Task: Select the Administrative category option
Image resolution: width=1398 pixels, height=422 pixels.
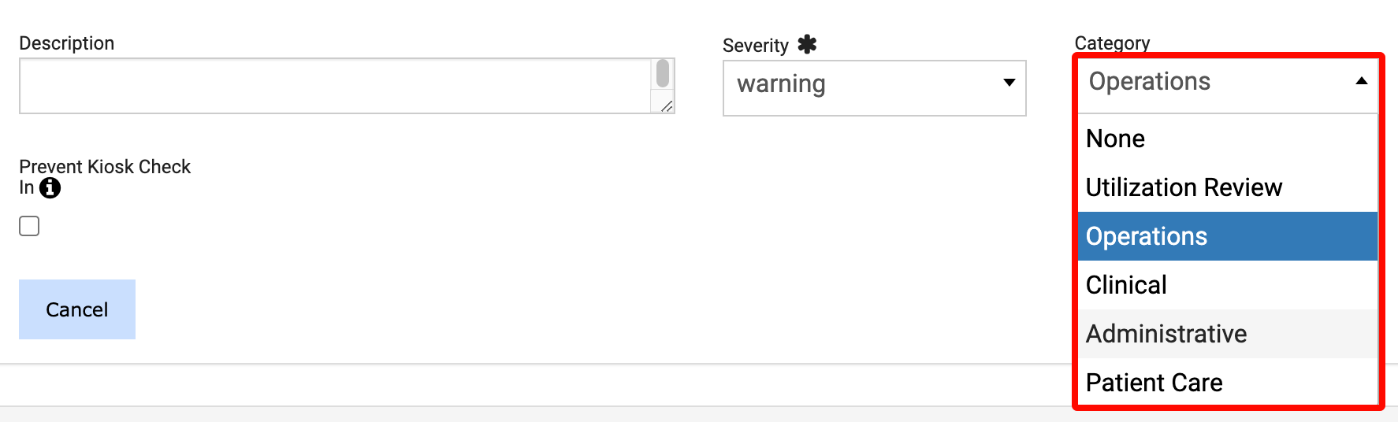Action: 1227,334
